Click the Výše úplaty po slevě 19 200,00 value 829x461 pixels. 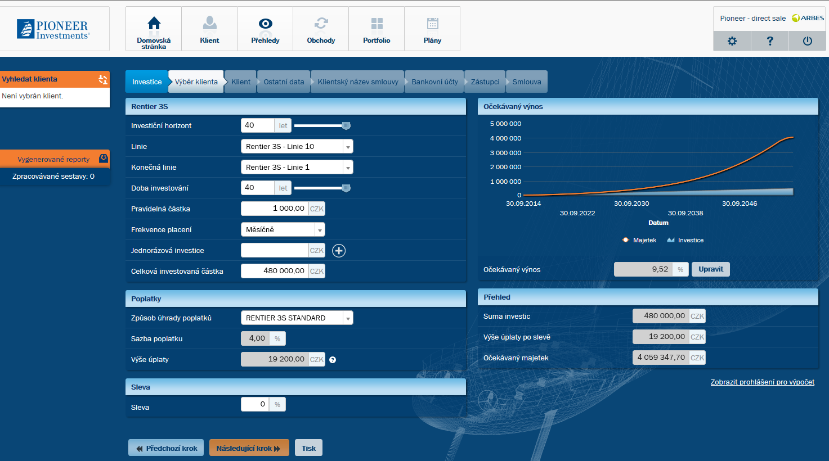(x=661, y=337)
